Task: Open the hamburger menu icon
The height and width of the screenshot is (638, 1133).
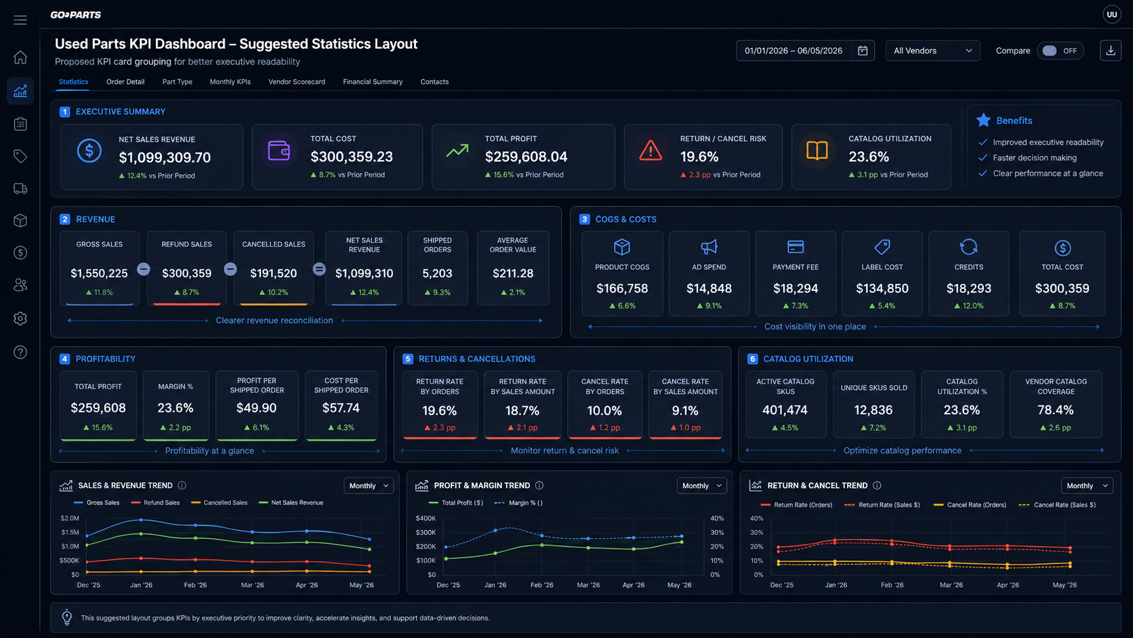Action: pyautogui.click(x=20, y=20)
